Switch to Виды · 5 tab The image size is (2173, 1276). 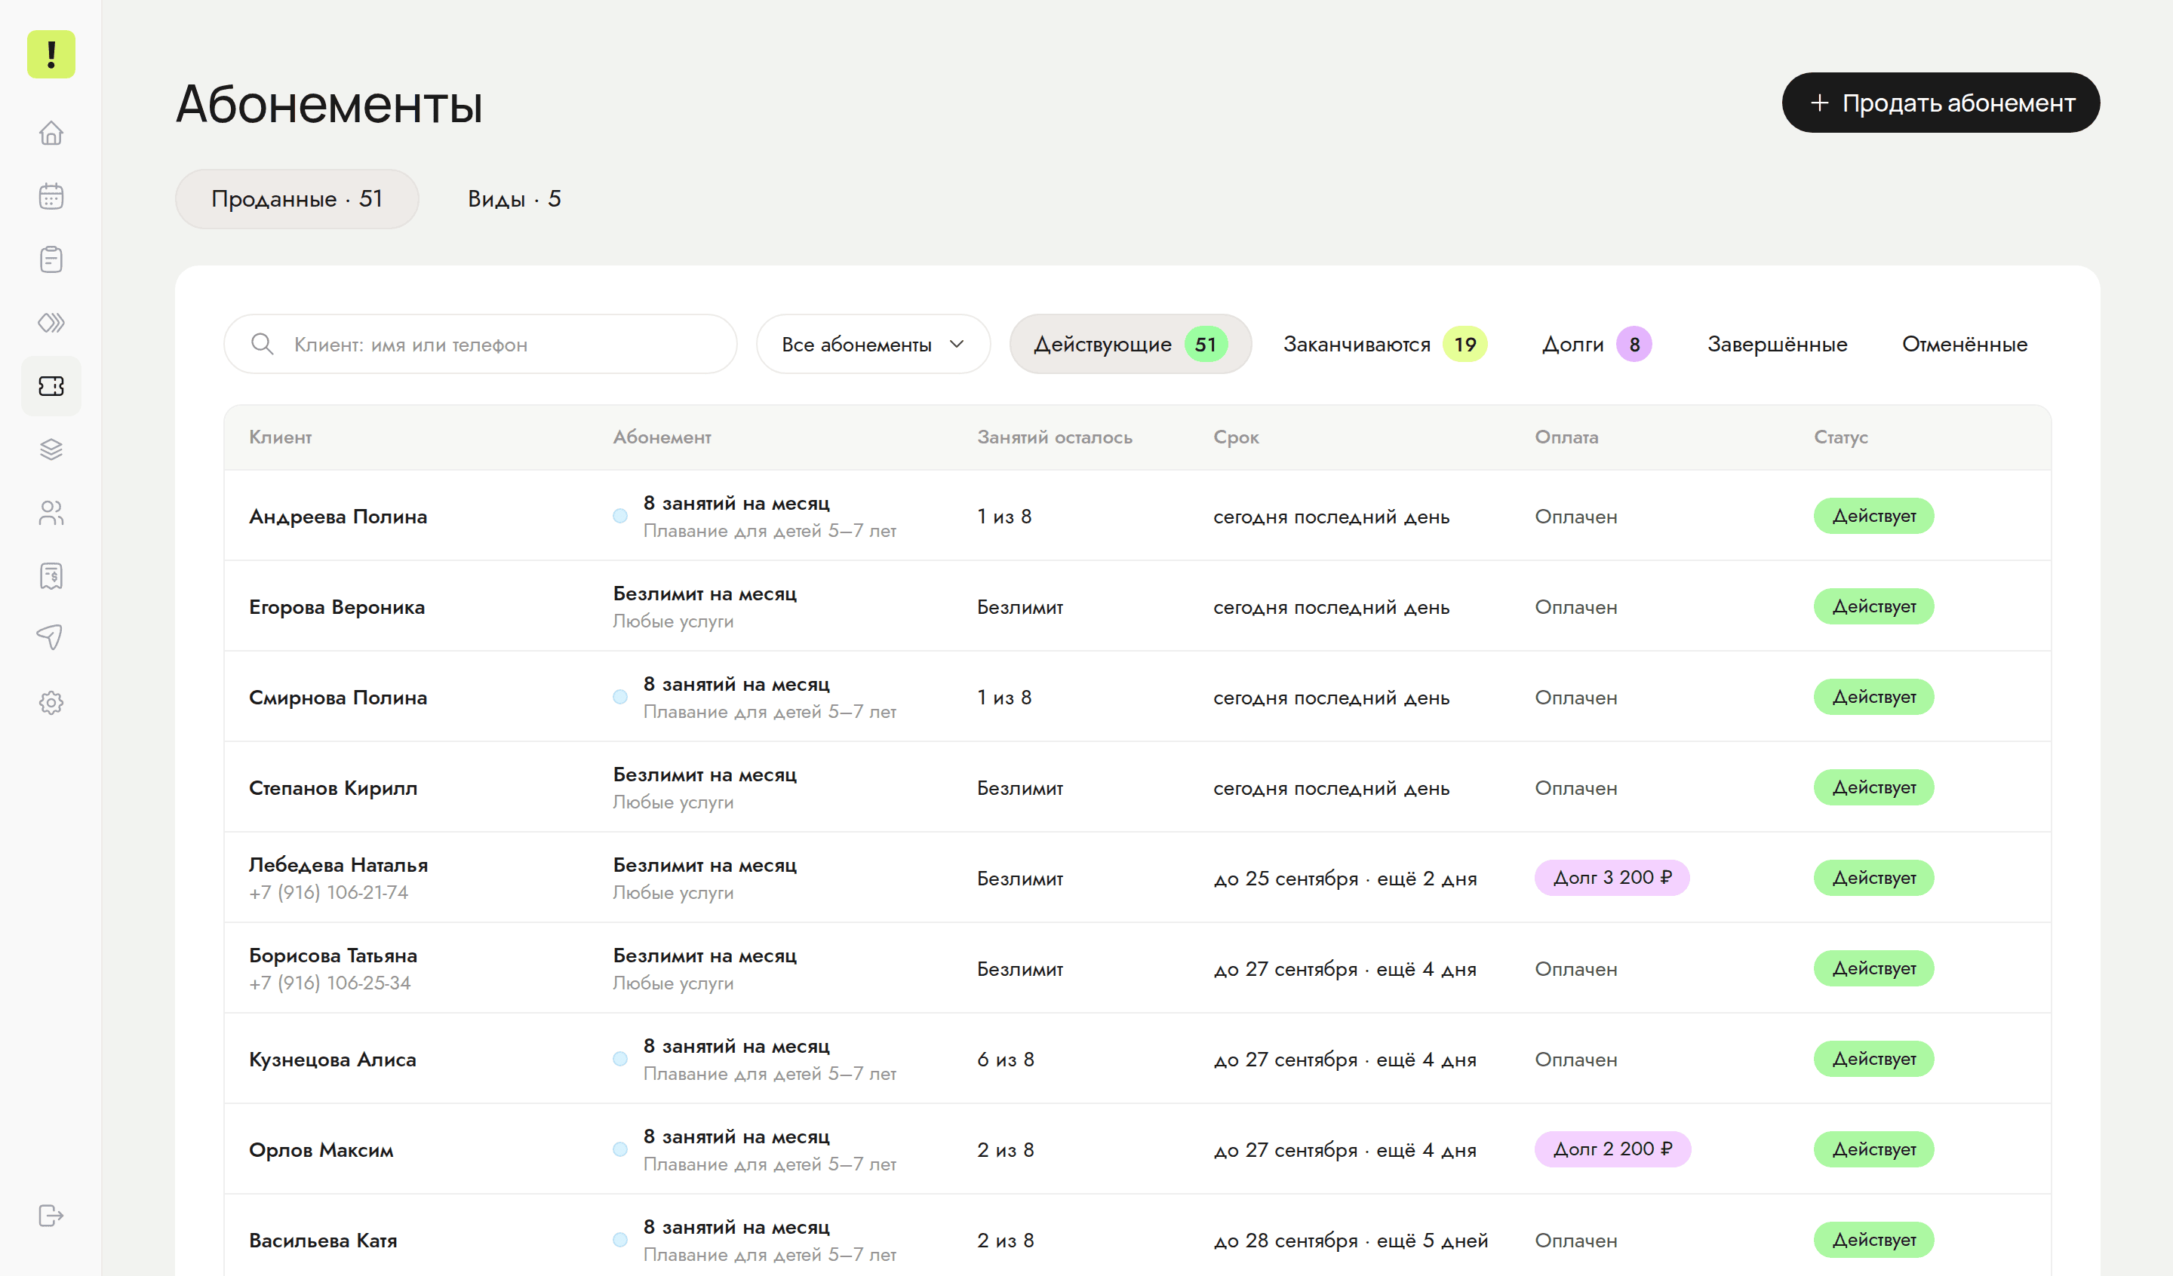point(514,199)
